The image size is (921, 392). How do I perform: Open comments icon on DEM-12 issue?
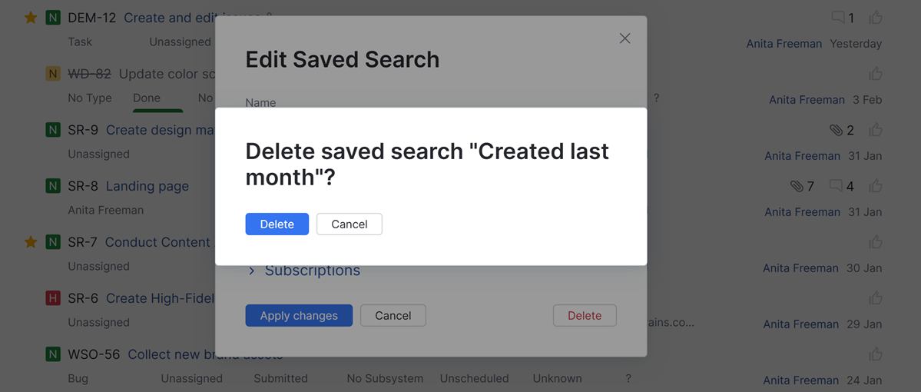tap(837, 18)
